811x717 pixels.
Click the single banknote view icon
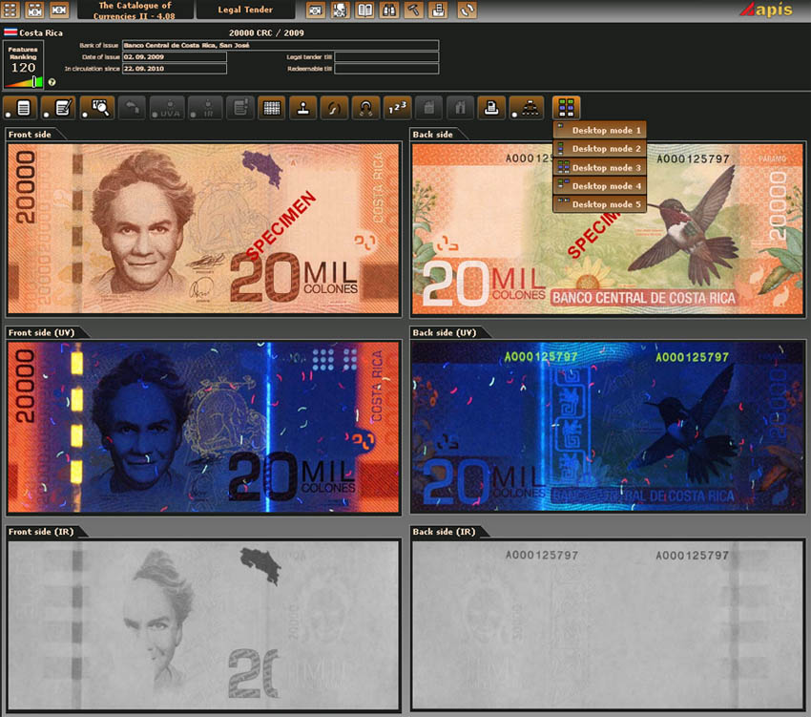pos(59,10)
